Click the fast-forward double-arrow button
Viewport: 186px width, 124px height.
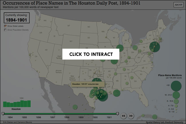click(x=131, y=116)
